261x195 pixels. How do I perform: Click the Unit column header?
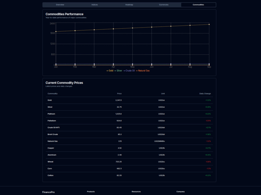(163, 94)
